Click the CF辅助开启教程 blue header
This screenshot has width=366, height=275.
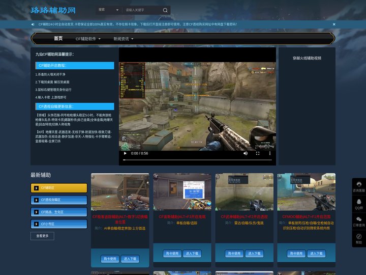(x=75, y=66)
